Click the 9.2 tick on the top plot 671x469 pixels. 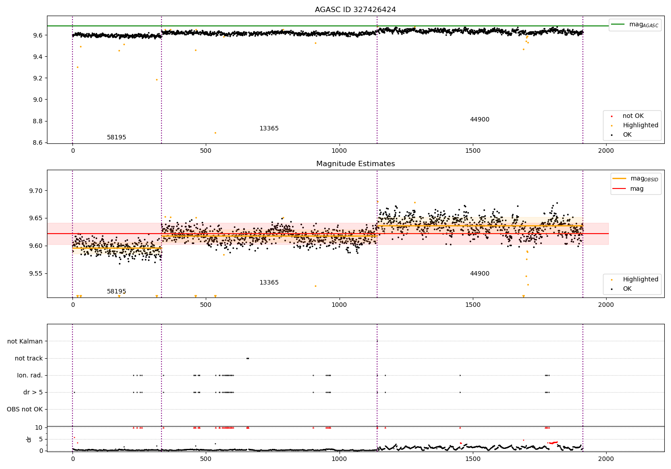(38, 78)
